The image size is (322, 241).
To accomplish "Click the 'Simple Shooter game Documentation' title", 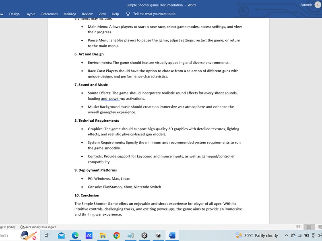I will [x=155, y=5].
